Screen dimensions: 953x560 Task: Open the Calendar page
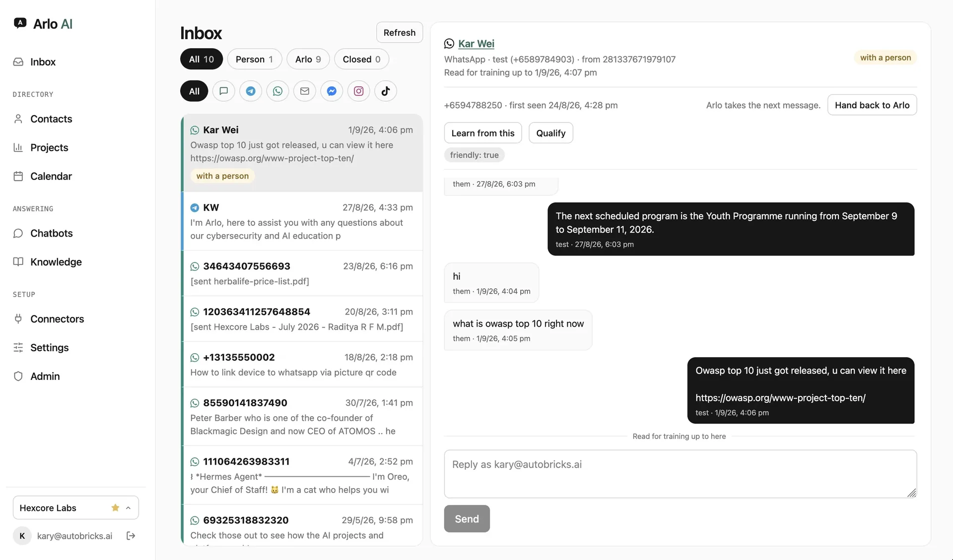51,177
